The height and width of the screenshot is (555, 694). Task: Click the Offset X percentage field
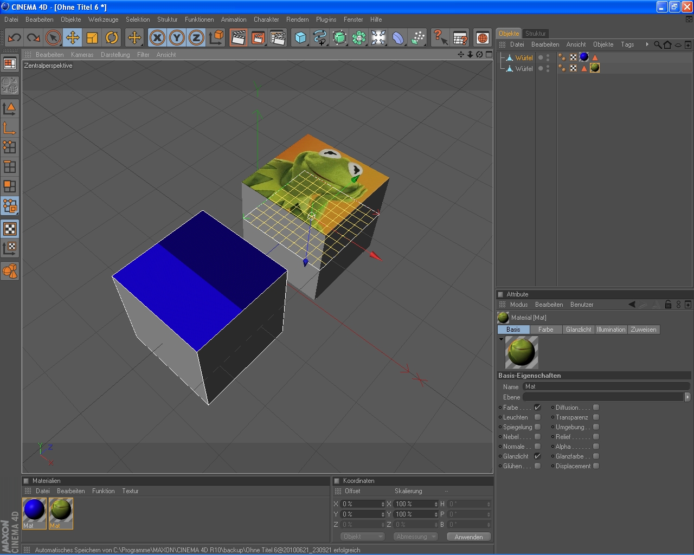362,504
